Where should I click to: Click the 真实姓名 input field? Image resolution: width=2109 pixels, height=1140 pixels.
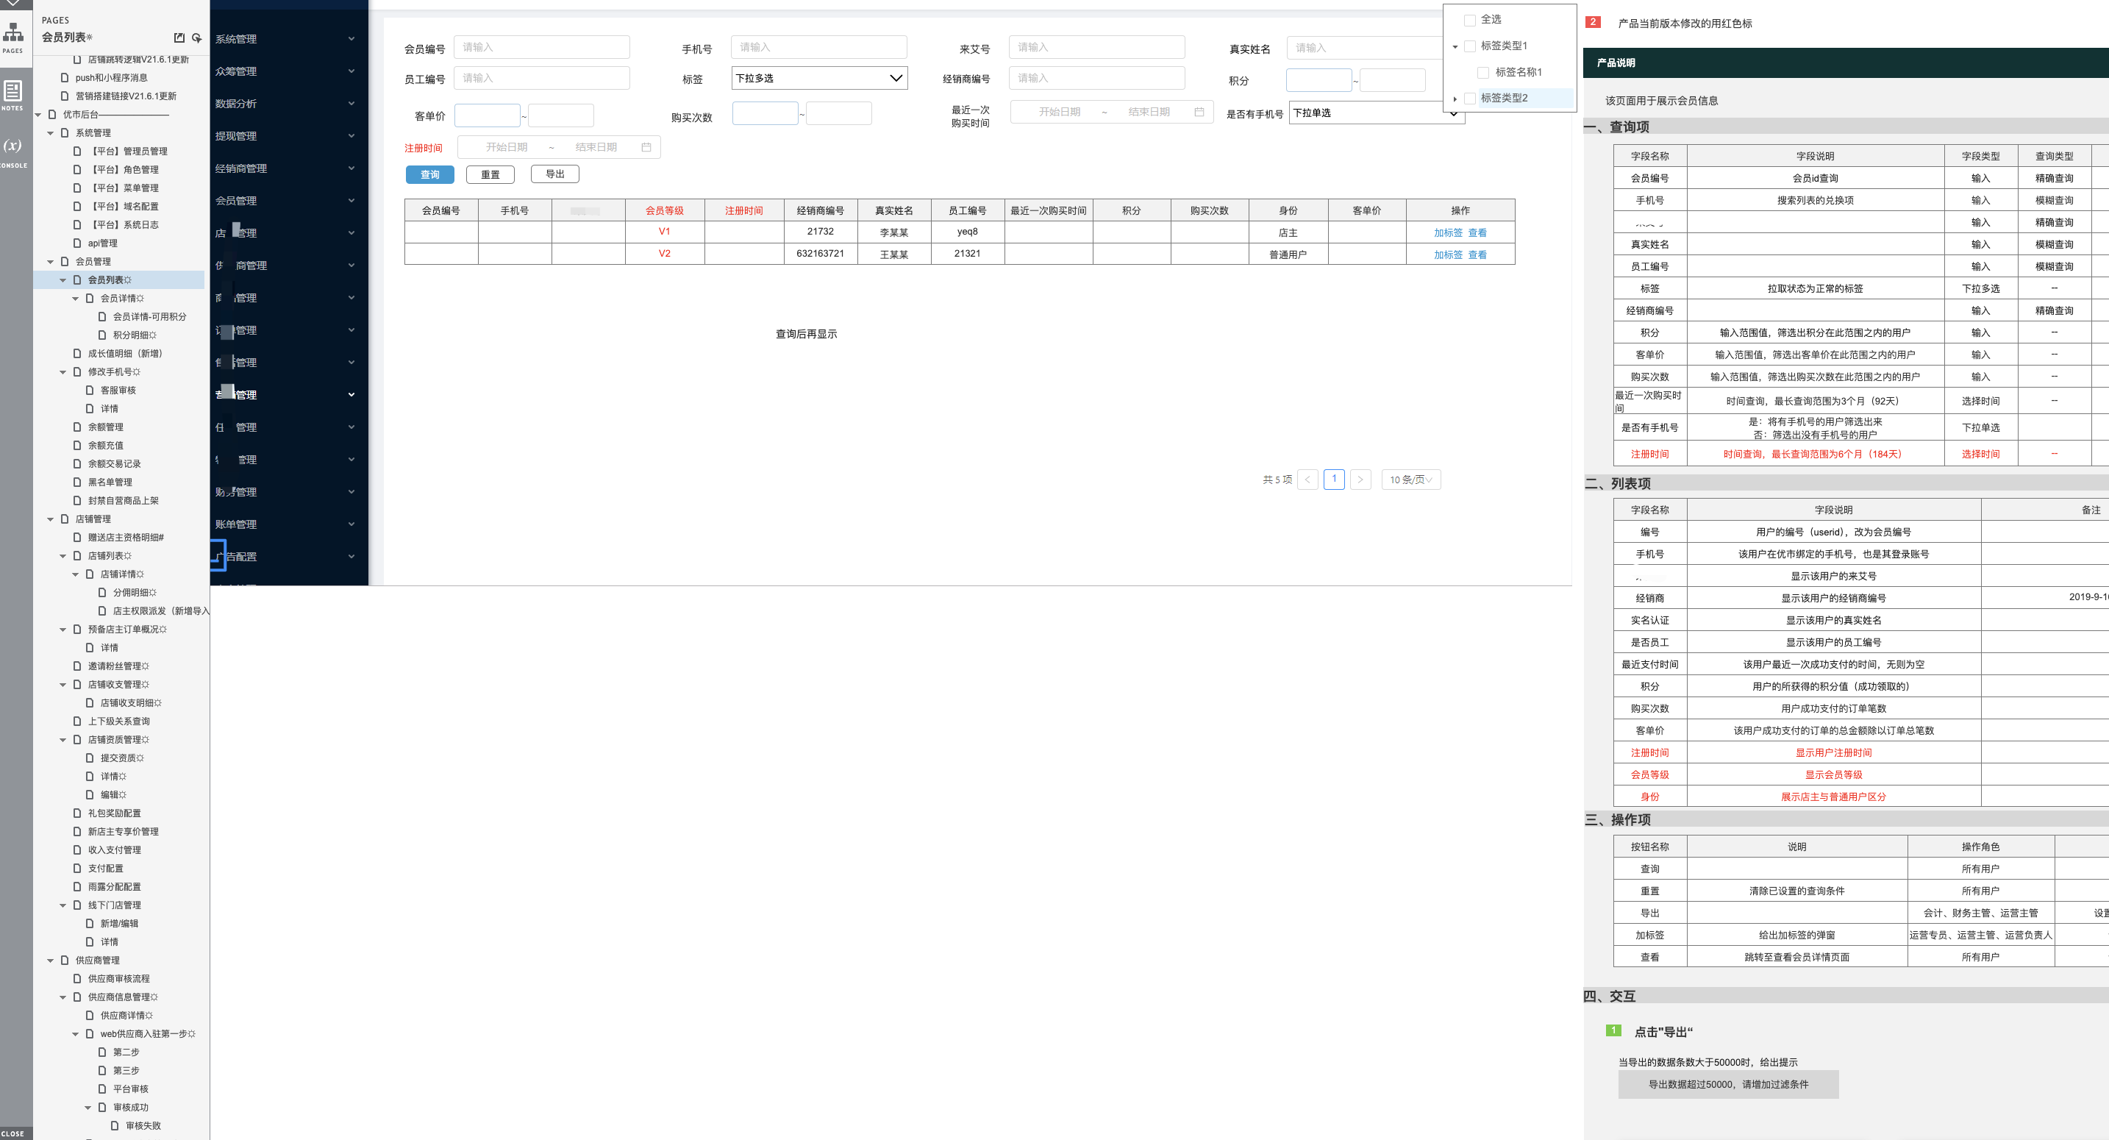[1363, 49]
